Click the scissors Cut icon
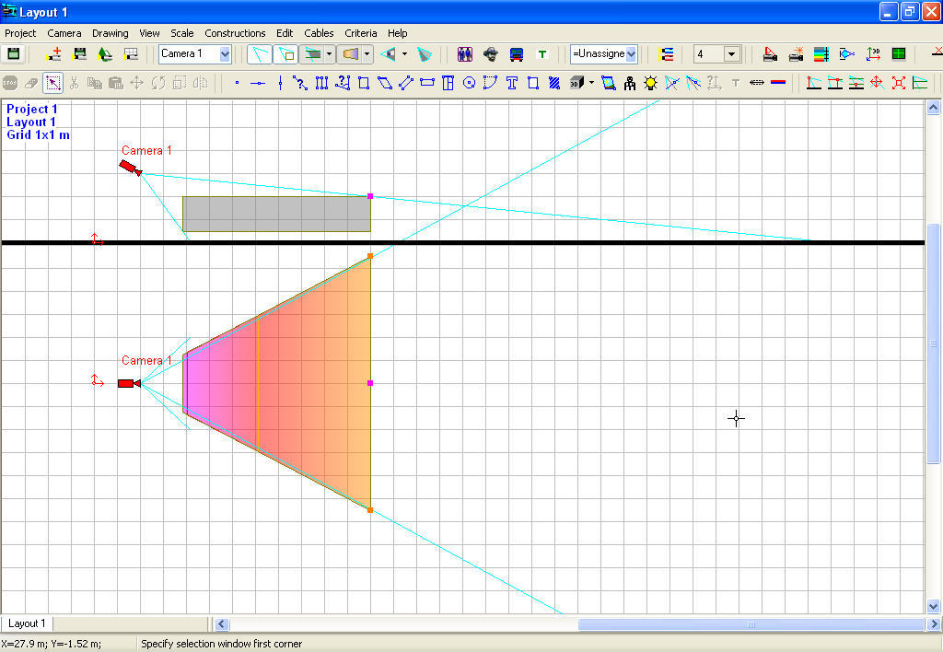Image resolution: width=943 pixels, height=652 pixels. [75, 83]
